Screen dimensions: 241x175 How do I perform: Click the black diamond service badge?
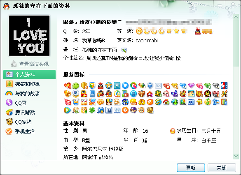coord(216,86)
